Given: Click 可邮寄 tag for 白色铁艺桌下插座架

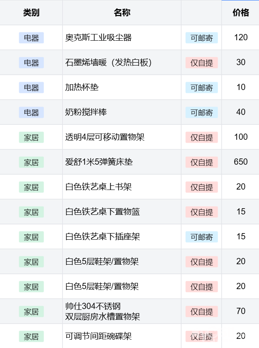Looking at the screenshot, I should (x=201, y=237).
